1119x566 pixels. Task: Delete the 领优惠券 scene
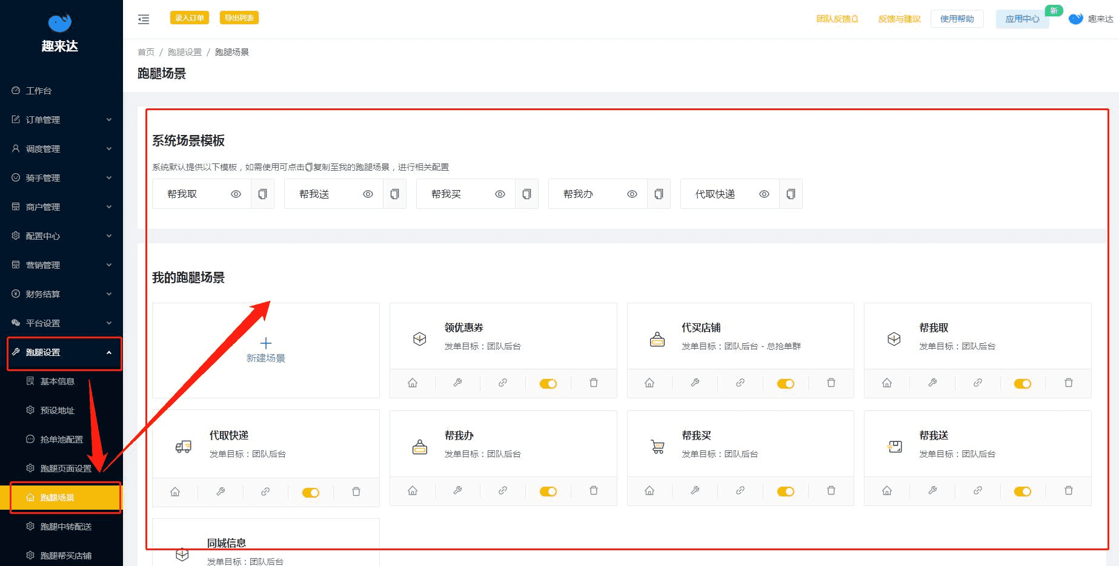coord(594,383)
